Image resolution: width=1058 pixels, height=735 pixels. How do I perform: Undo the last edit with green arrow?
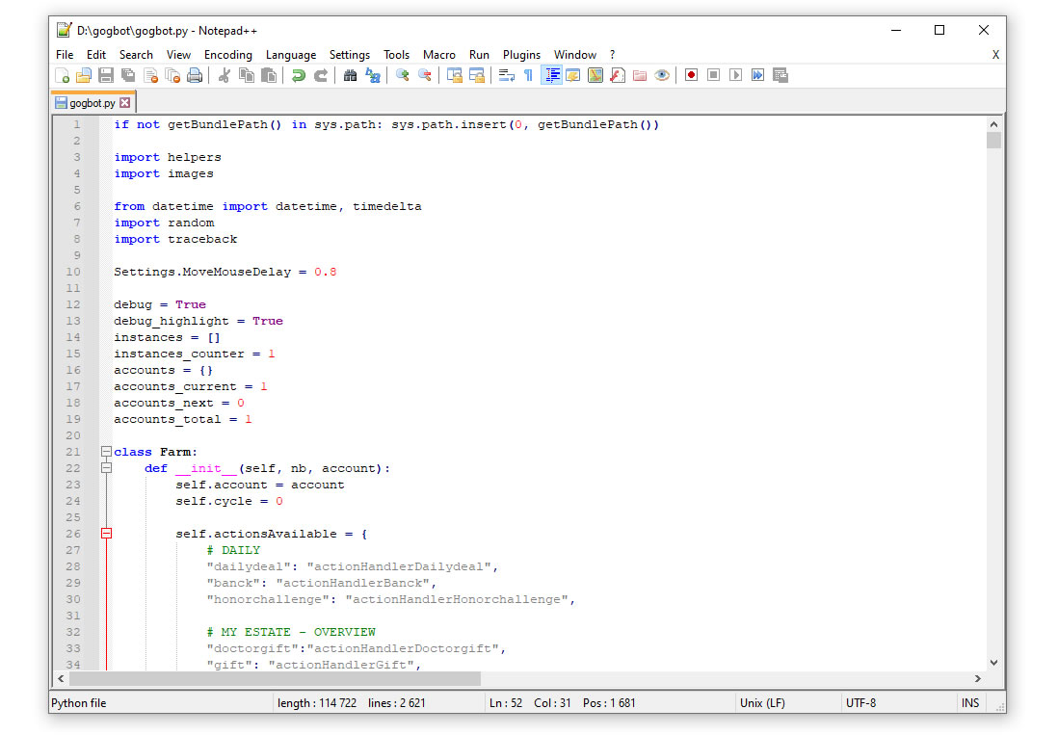[x=299, y=75]
